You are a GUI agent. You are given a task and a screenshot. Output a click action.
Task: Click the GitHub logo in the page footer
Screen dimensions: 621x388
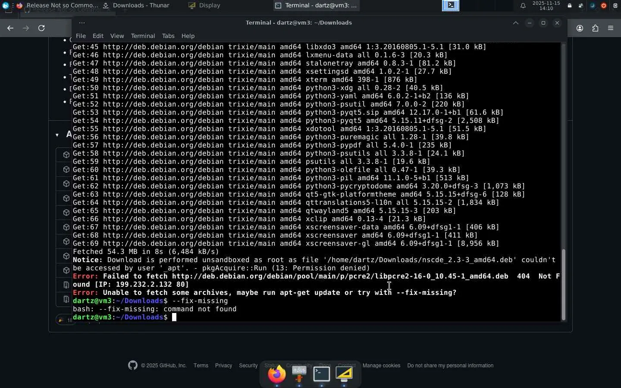pyautogui.click(x=133, y=365)
